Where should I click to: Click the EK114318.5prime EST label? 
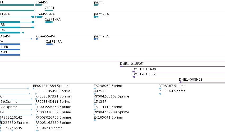(x=108, y=107)
